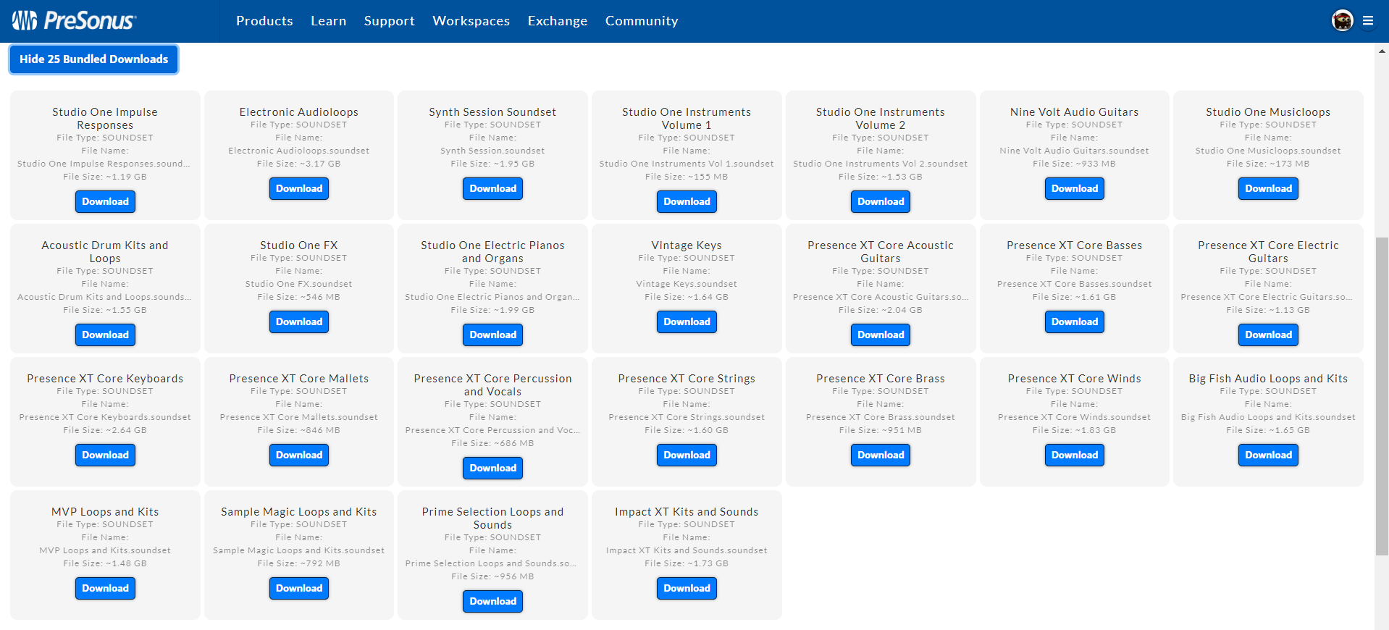Screen dimensions: 1389x630
Task: Download Synth Session Soundset
Action: tap(493, 188)
